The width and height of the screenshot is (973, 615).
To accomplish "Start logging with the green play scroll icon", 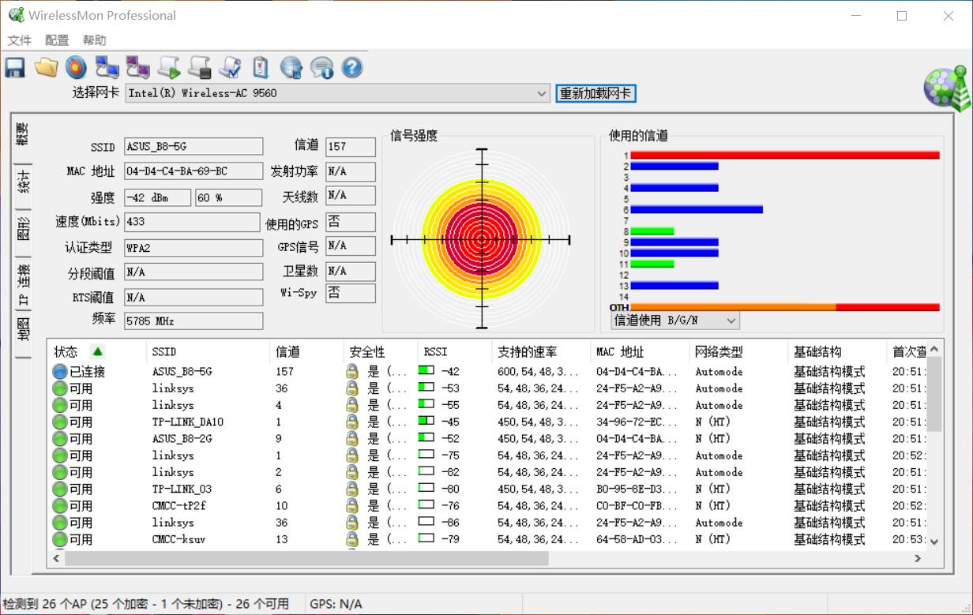I will [x=168, y=67].
